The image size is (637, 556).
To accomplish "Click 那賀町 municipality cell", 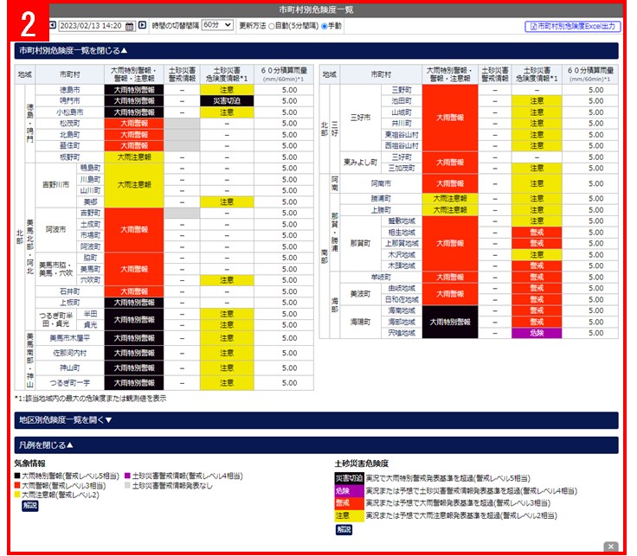I will [360, 244].
